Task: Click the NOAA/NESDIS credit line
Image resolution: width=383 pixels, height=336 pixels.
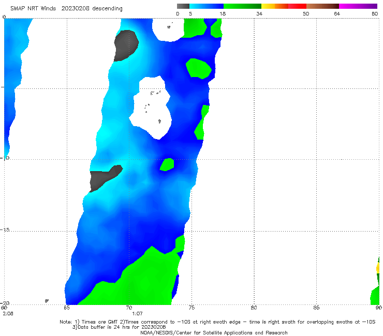Action: (x=214, y=333)
